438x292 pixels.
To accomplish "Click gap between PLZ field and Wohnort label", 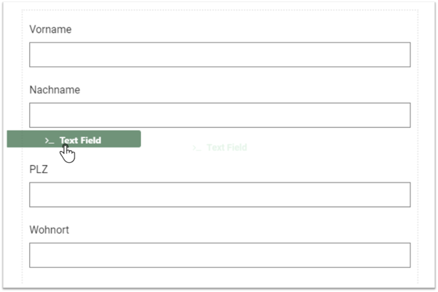I will point(220,216).
